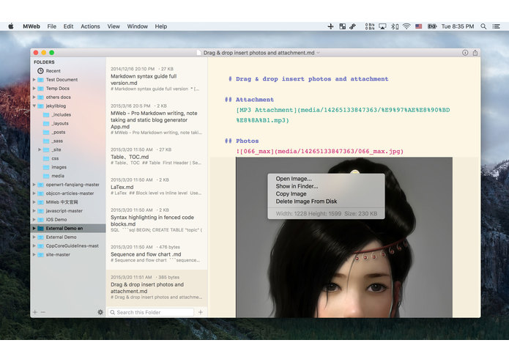This screenshot has width=509, height=362.
Task: Expand the iOS Demo folder
Action: tap(34, 220)
